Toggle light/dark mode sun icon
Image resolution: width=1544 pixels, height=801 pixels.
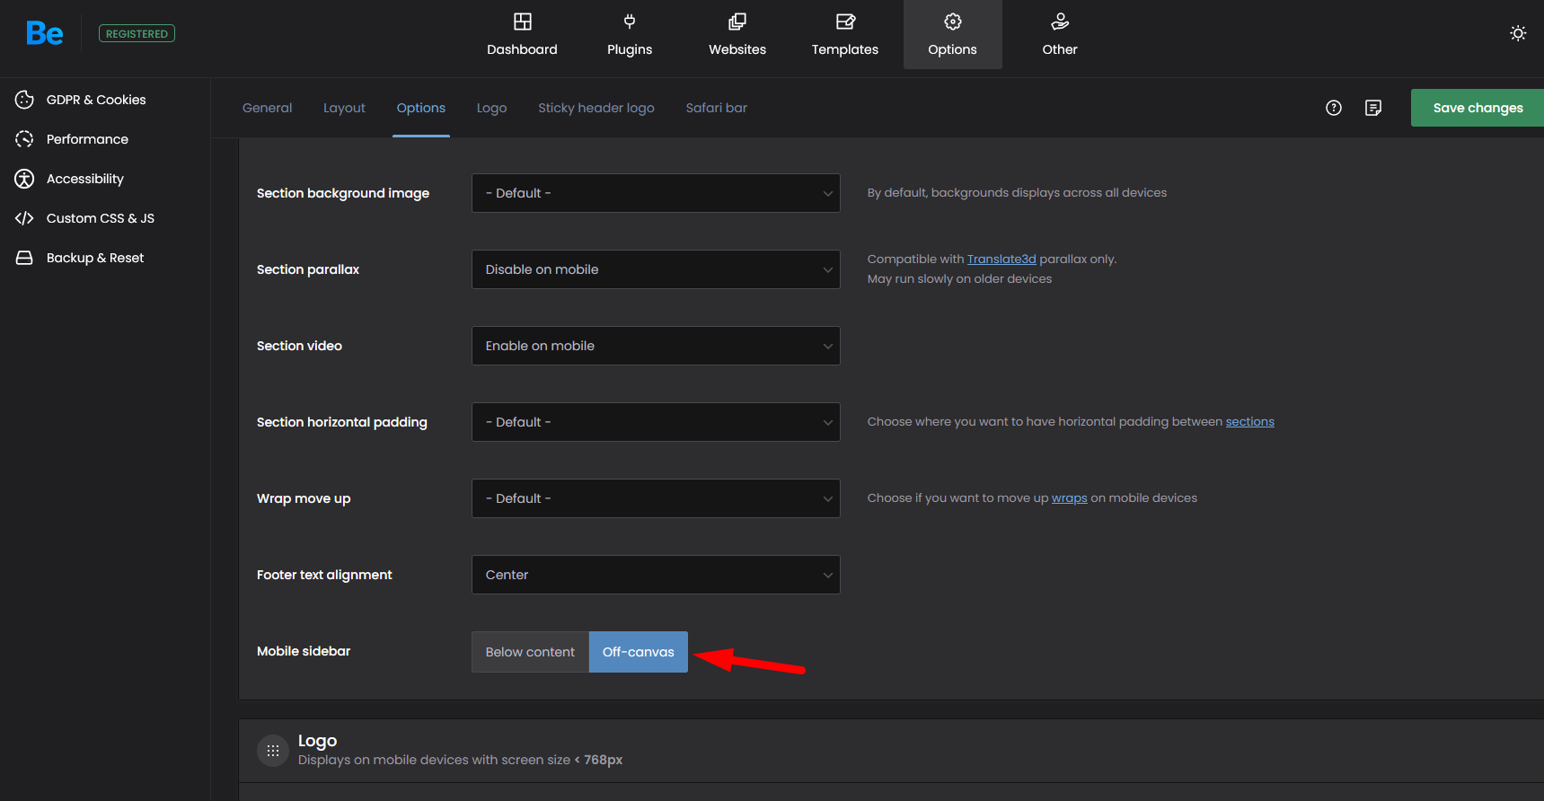point(1518,33)
